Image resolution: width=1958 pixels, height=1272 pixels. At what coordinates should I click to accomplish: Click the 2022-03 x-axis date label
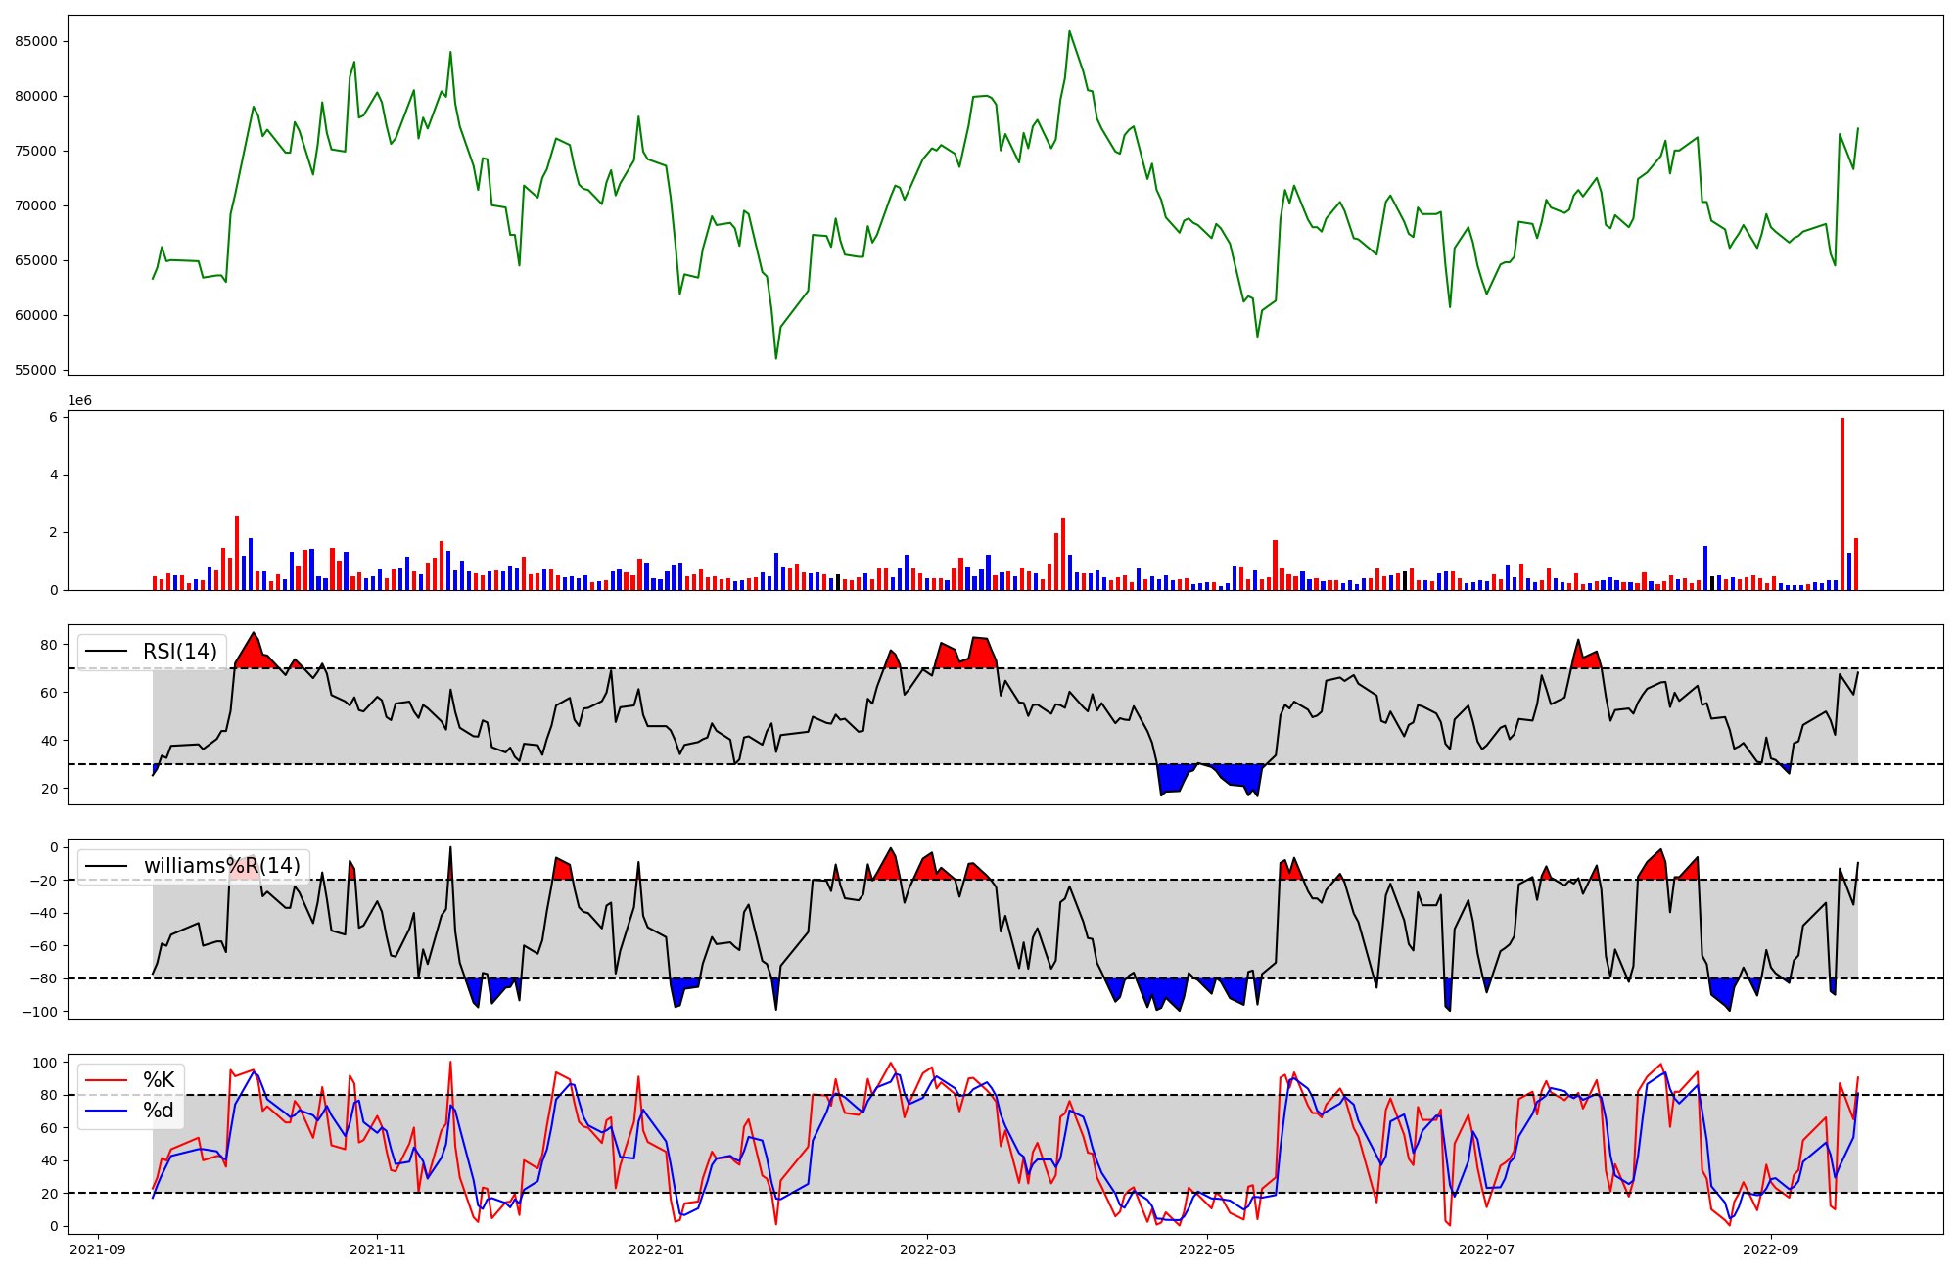coord(927,1249)
